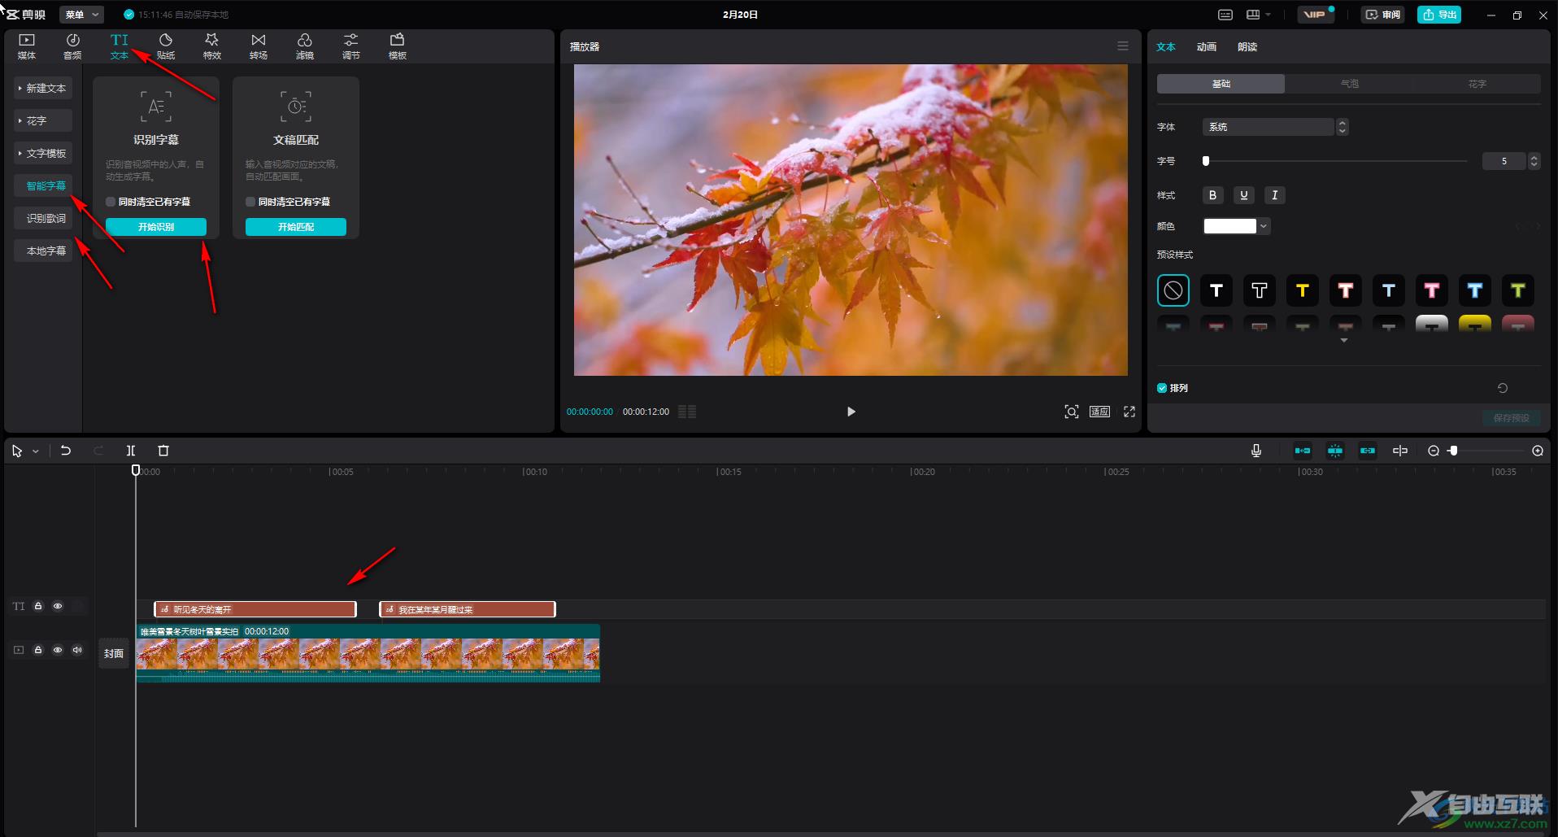Open the 字体 font dropdown

pos(1275,127)
